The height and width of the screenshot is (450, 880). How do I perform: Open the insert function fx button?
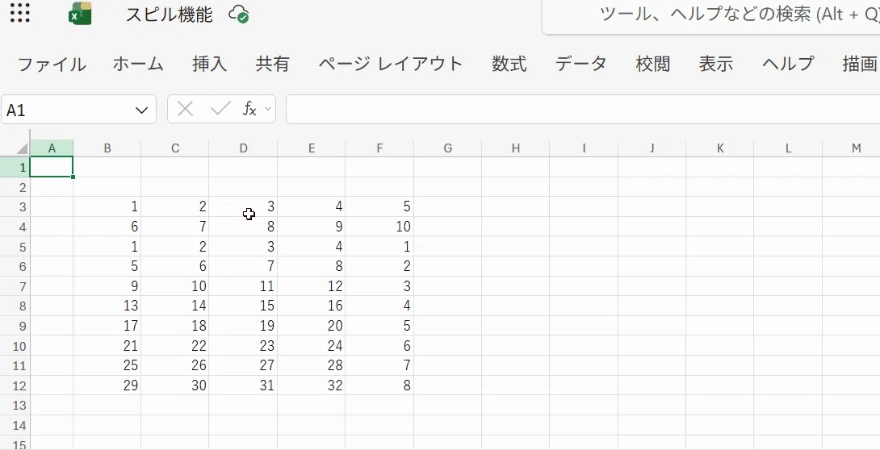249,109
